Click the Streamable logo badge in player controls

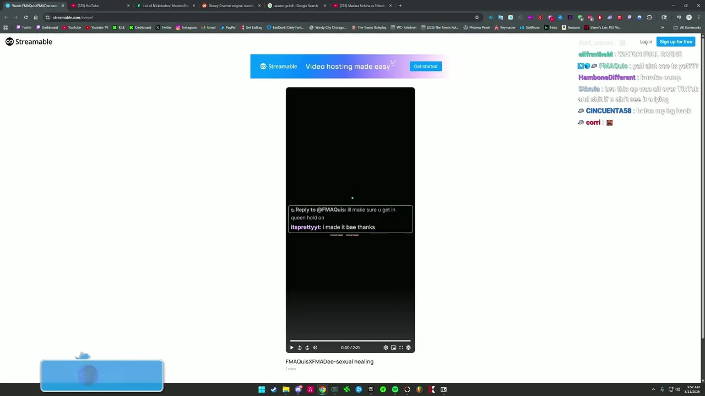(x=408, y=348)
